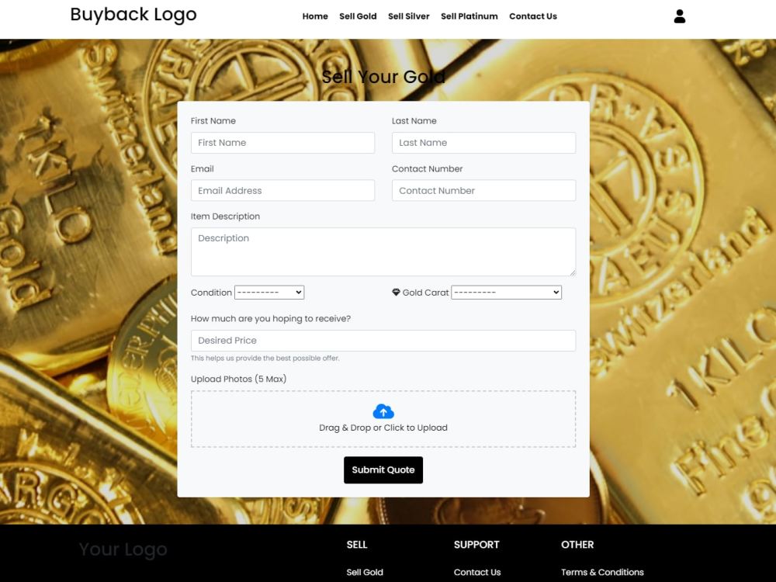
Task: Open Sell Silver in the top navigation
Action: [x=409, y=16]
